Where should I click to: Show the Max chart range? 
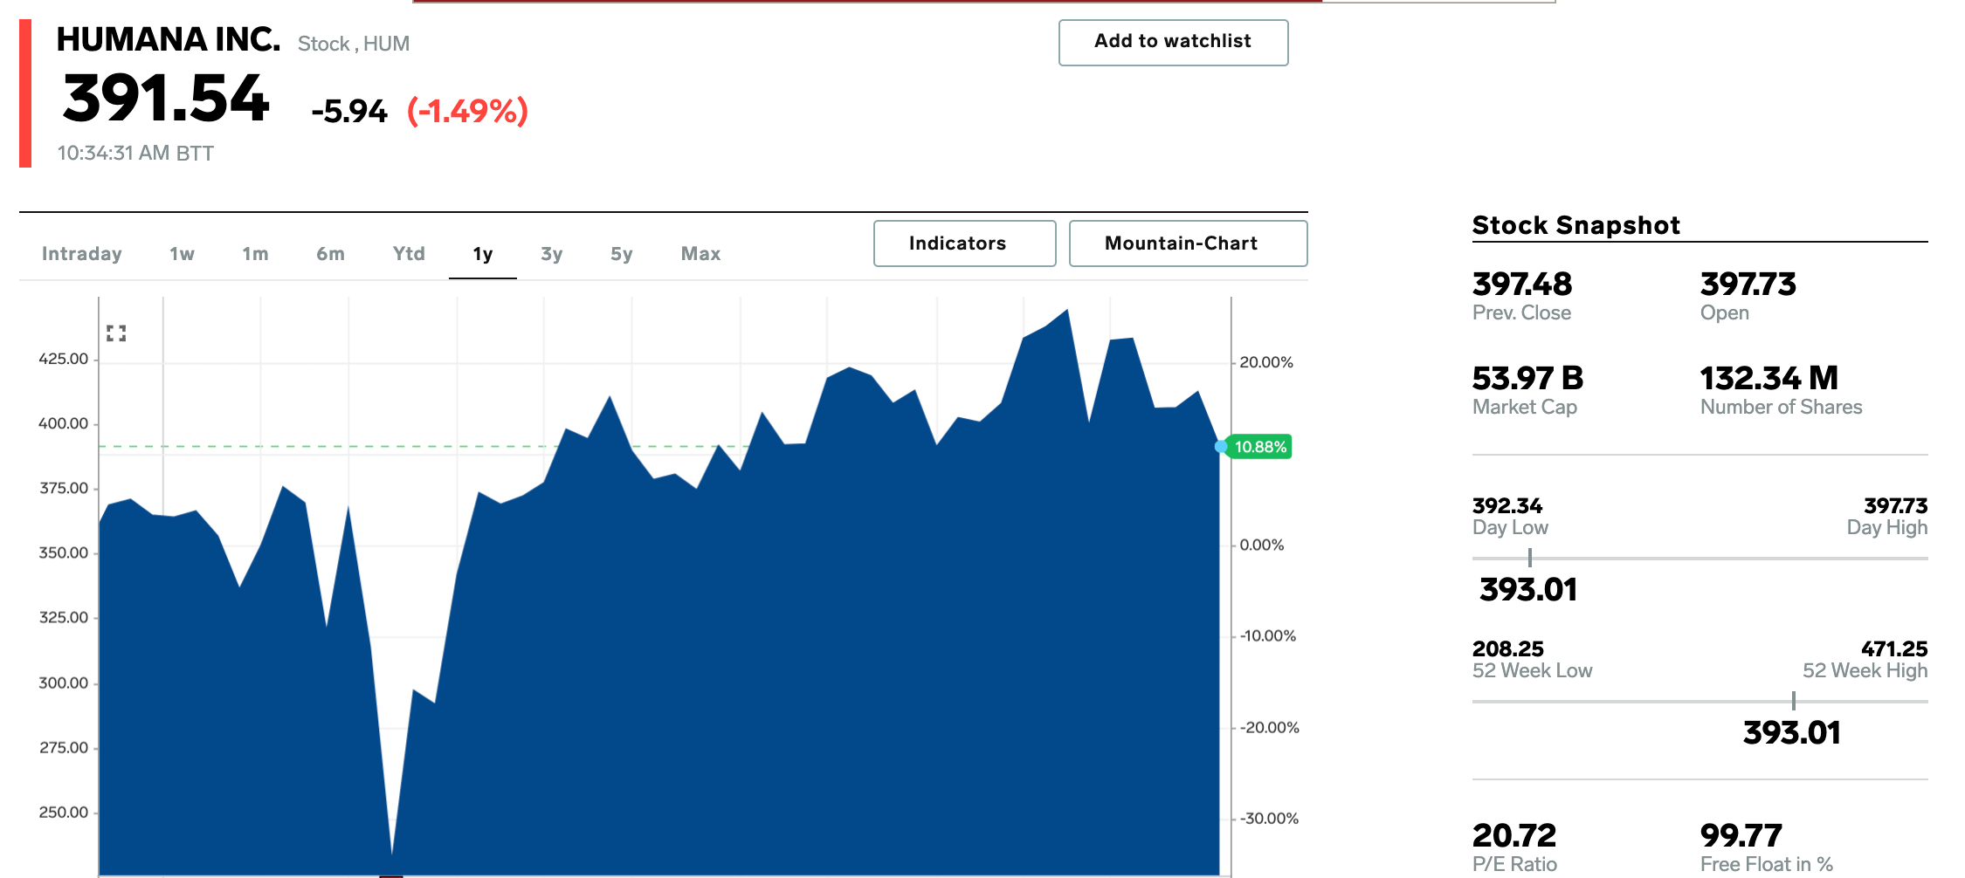[700, 254]
